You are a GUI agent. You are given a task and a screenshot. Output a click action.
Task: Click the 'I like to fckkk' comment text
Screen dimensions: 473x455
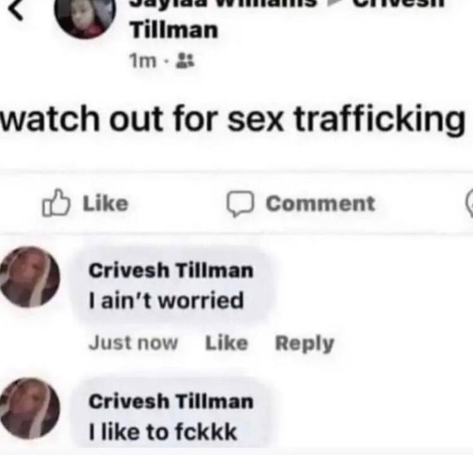click(x=163, y=432)
